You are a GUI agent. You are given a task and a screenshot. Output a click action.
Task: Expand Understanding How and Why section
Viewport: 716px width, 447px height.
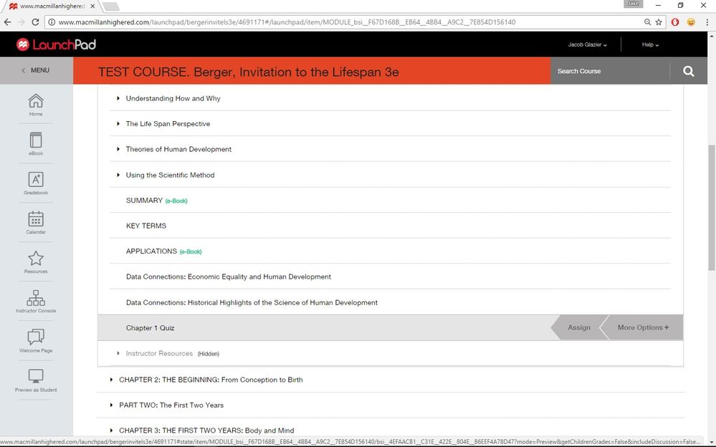[x=173, y=98]
